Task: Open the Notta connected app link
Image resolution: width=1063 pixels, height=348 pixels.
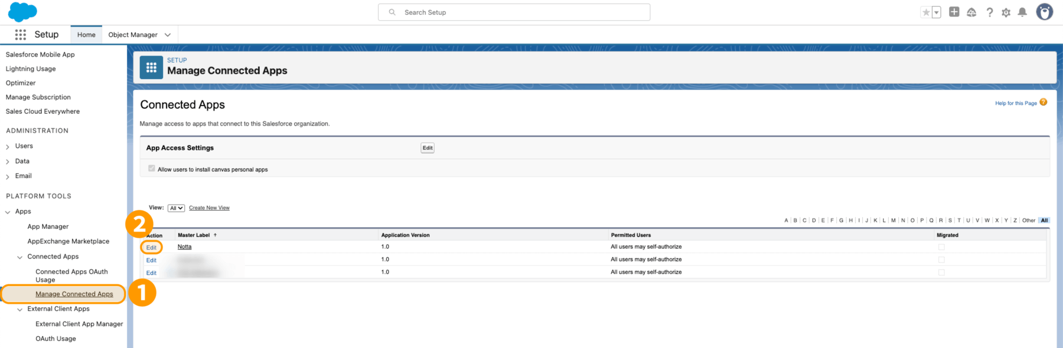Action: pos(184,247)
